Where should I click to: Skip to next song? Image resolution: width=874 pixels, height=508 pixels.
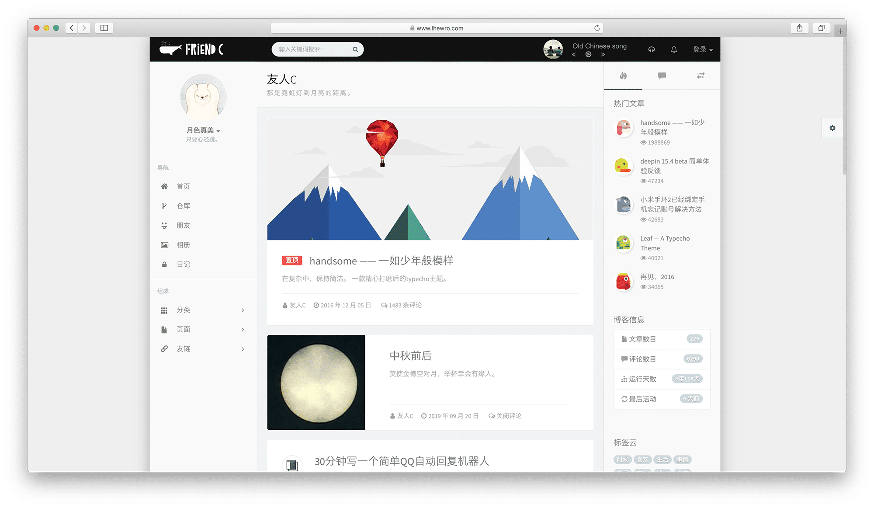coord(603,55)
